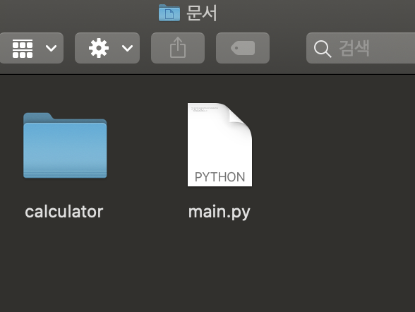The height and width of the screenshot is (312, 415).
Task: Click the 문서 window title text
Action: (202, 13)
